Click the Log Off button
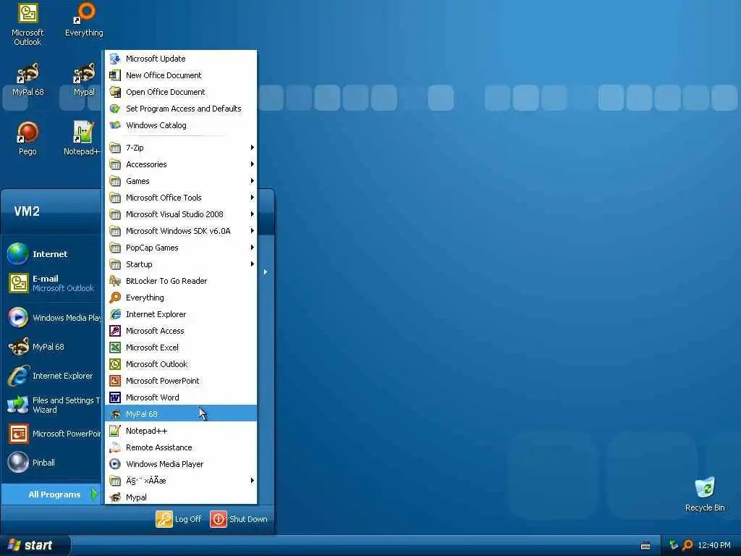Image resolution: width=741 pixels, height=556 pixels. point(179,519)
